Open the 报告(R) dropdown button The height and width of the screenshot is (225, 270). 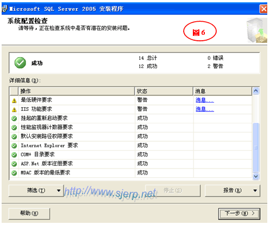click(233, 191)
